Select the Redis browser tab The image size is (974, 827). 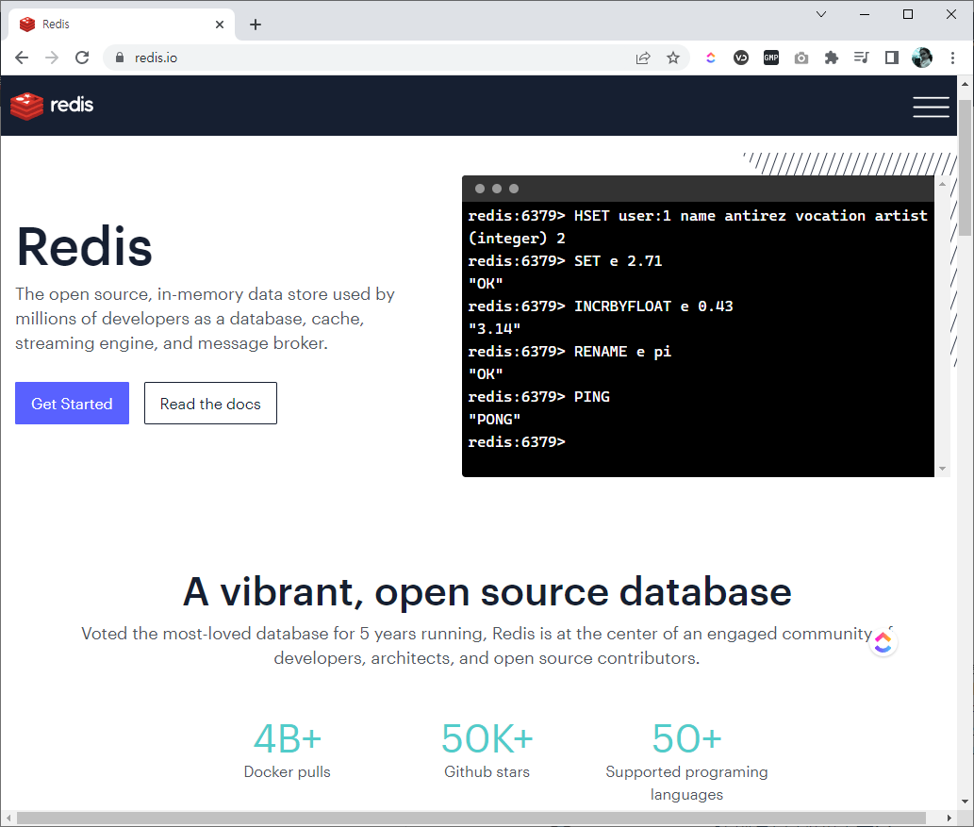coord(121,25)
